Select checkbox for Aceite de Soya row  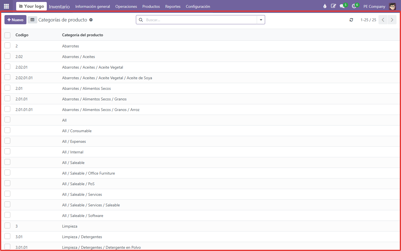[x=8, y=77]
